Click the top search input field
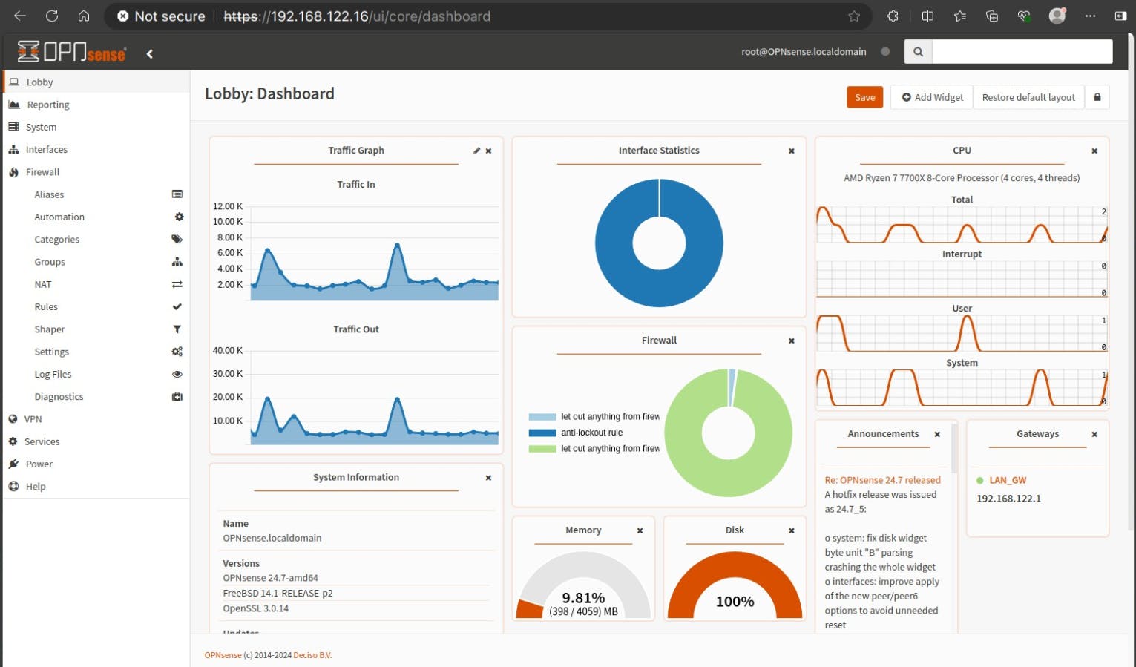This screenshot has width=1136, height=667. tap(1022, 52)
